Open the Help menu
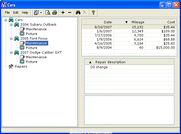Viewport: 181px width, 134px height. pyautogui.click(x=25, y=13)
